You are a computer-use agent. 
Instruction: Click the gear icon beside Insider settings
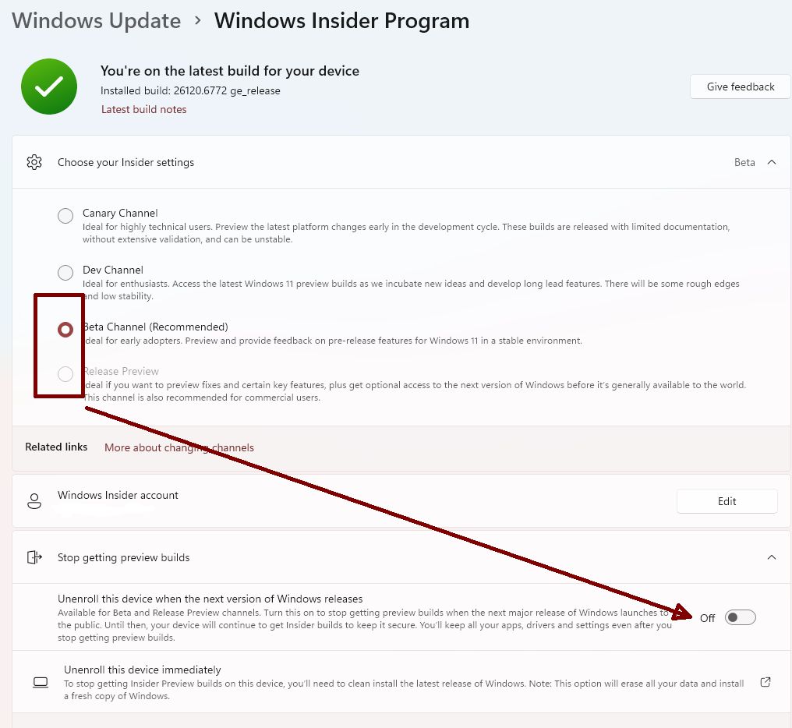tap(34, 162)
